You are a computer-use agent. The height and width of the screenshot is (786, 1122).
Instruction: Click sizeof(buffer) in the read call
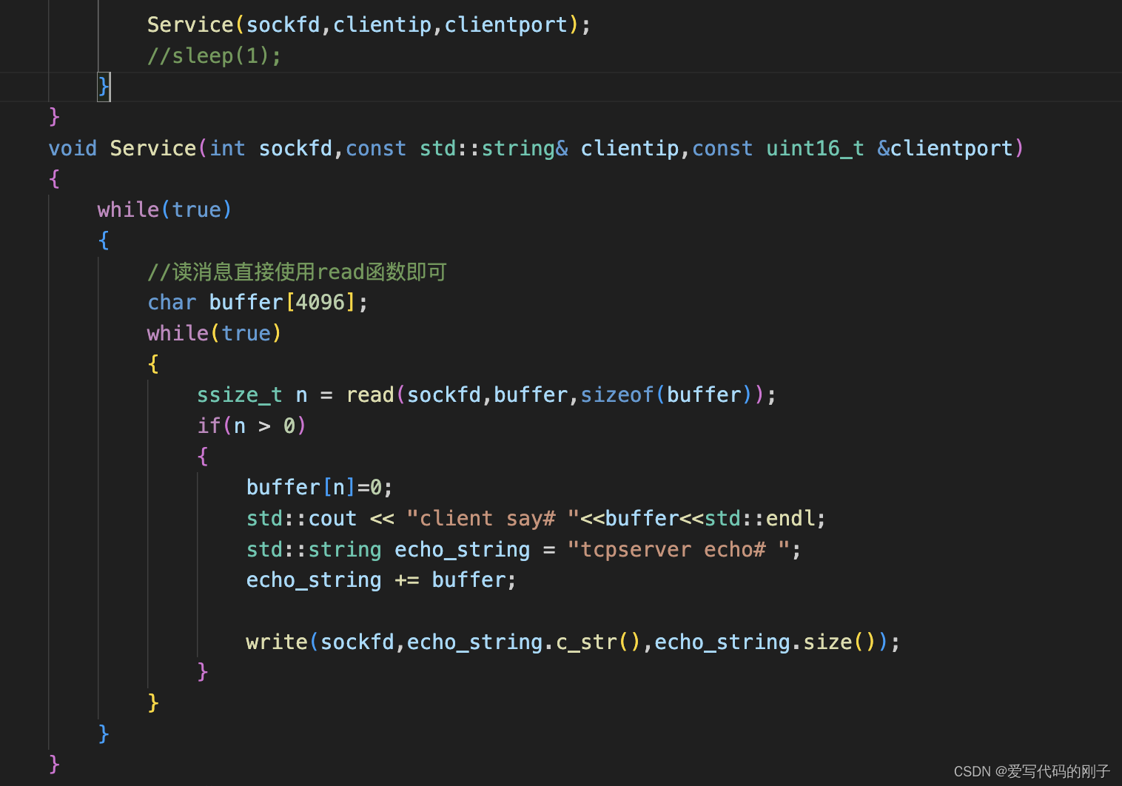(666, 395)
